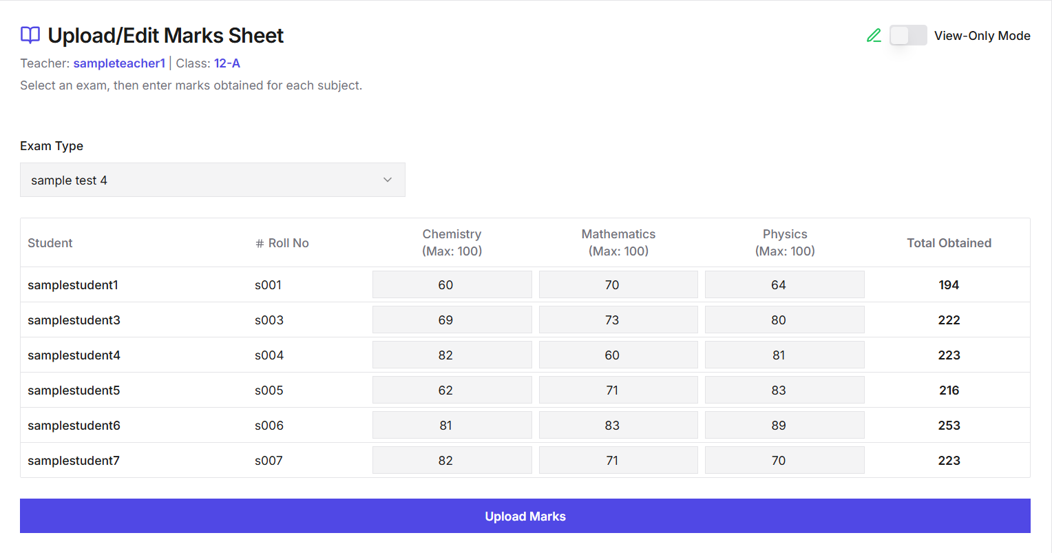Open the sampleteacher1 teacher link
The height and width of the screenshot is (553, 1052).
118,63
